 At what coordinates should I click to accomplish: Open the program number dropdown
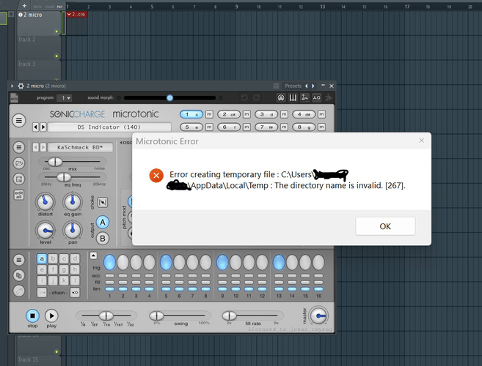pos(65,98)
